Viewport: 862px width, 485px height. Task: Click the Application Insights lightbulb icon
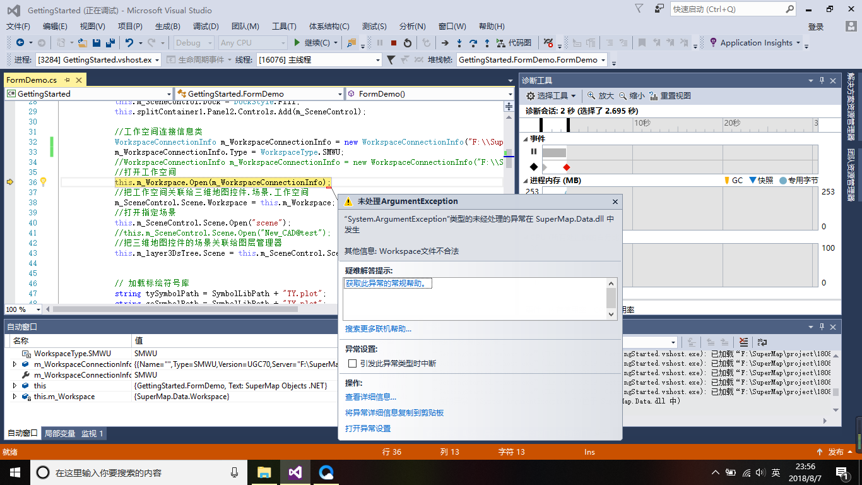tap(713, 43)
